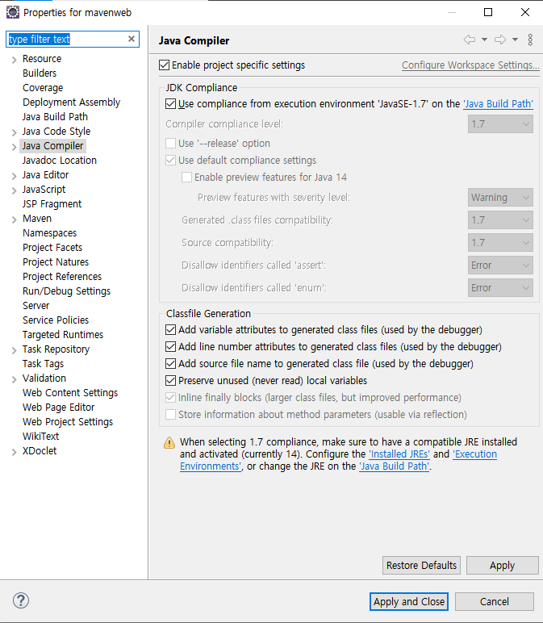Open Run/Debug Settings page
The width and height of the screenshot is (543, 623).
click(66, 291)
